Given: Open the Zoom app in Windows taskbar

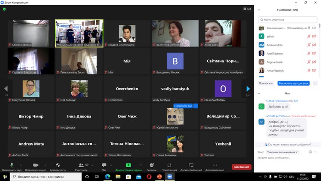Looking at the screenshot, I should point(170,177).
